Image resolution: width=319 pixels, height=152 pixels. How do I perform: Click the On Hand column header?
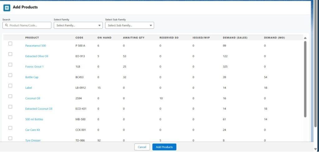104,38
